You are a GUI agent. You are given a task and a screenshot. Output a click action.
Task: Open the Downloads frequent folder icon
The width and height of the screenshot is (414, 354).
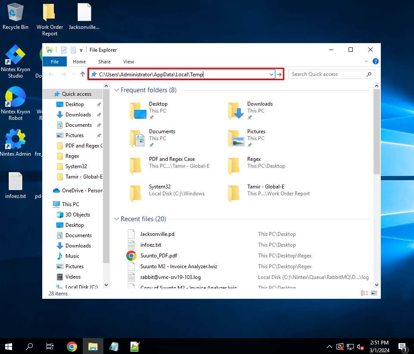(x=236, y=111)
